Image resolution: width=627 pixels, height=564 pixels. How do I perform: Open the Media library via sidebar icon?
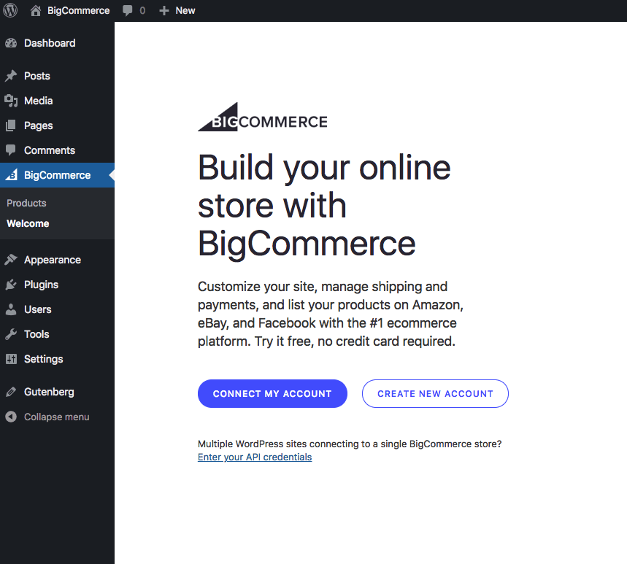pos(12,101)
